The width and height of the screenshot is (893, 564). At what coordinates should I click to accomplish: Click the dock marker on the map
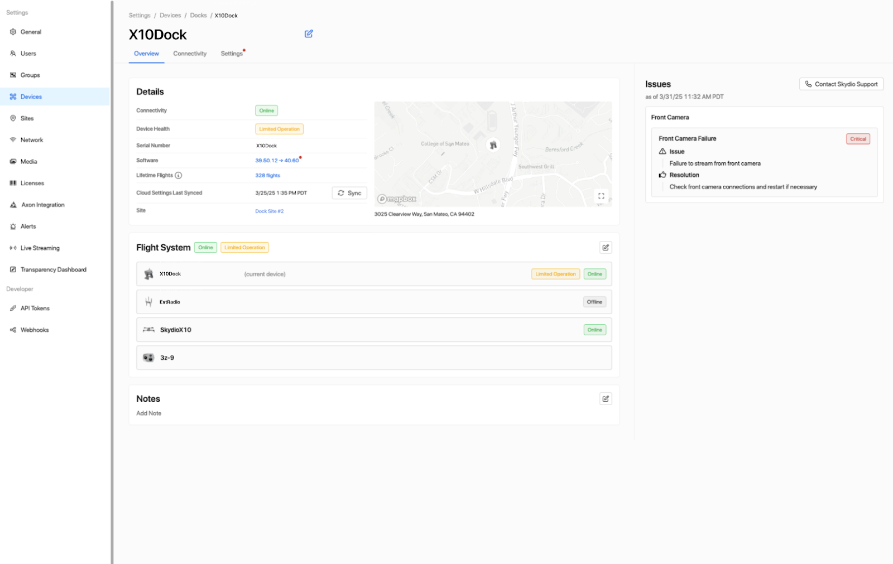(493, 144)
